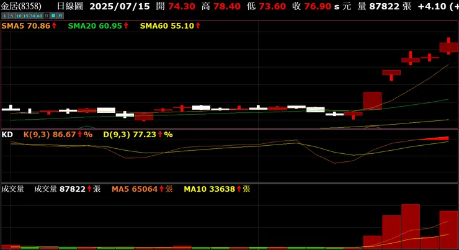
Task: Switch to the 10-minute chart interval
Action: 19,16
